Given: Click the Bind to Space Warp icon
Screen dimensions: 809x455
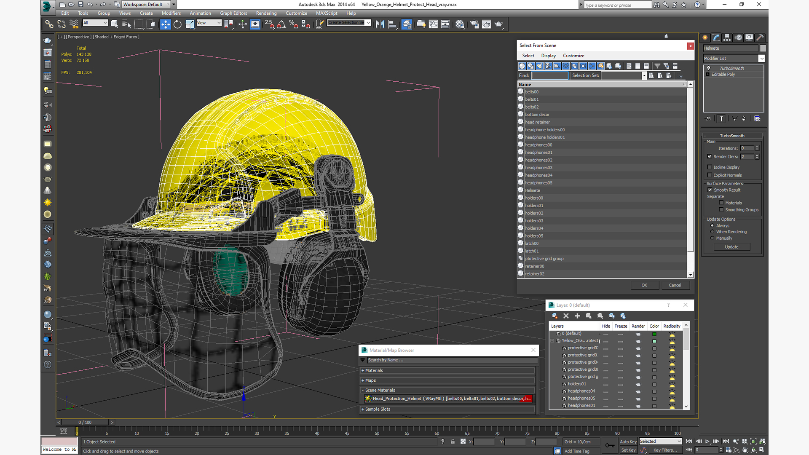Looking at the screenshot, I should [x=74, y=24].
